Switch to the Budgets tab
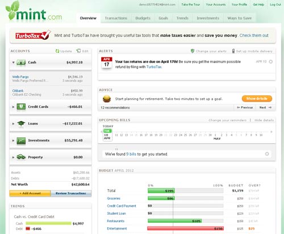This screenshot has height=234, width=284. click(143, 18)
